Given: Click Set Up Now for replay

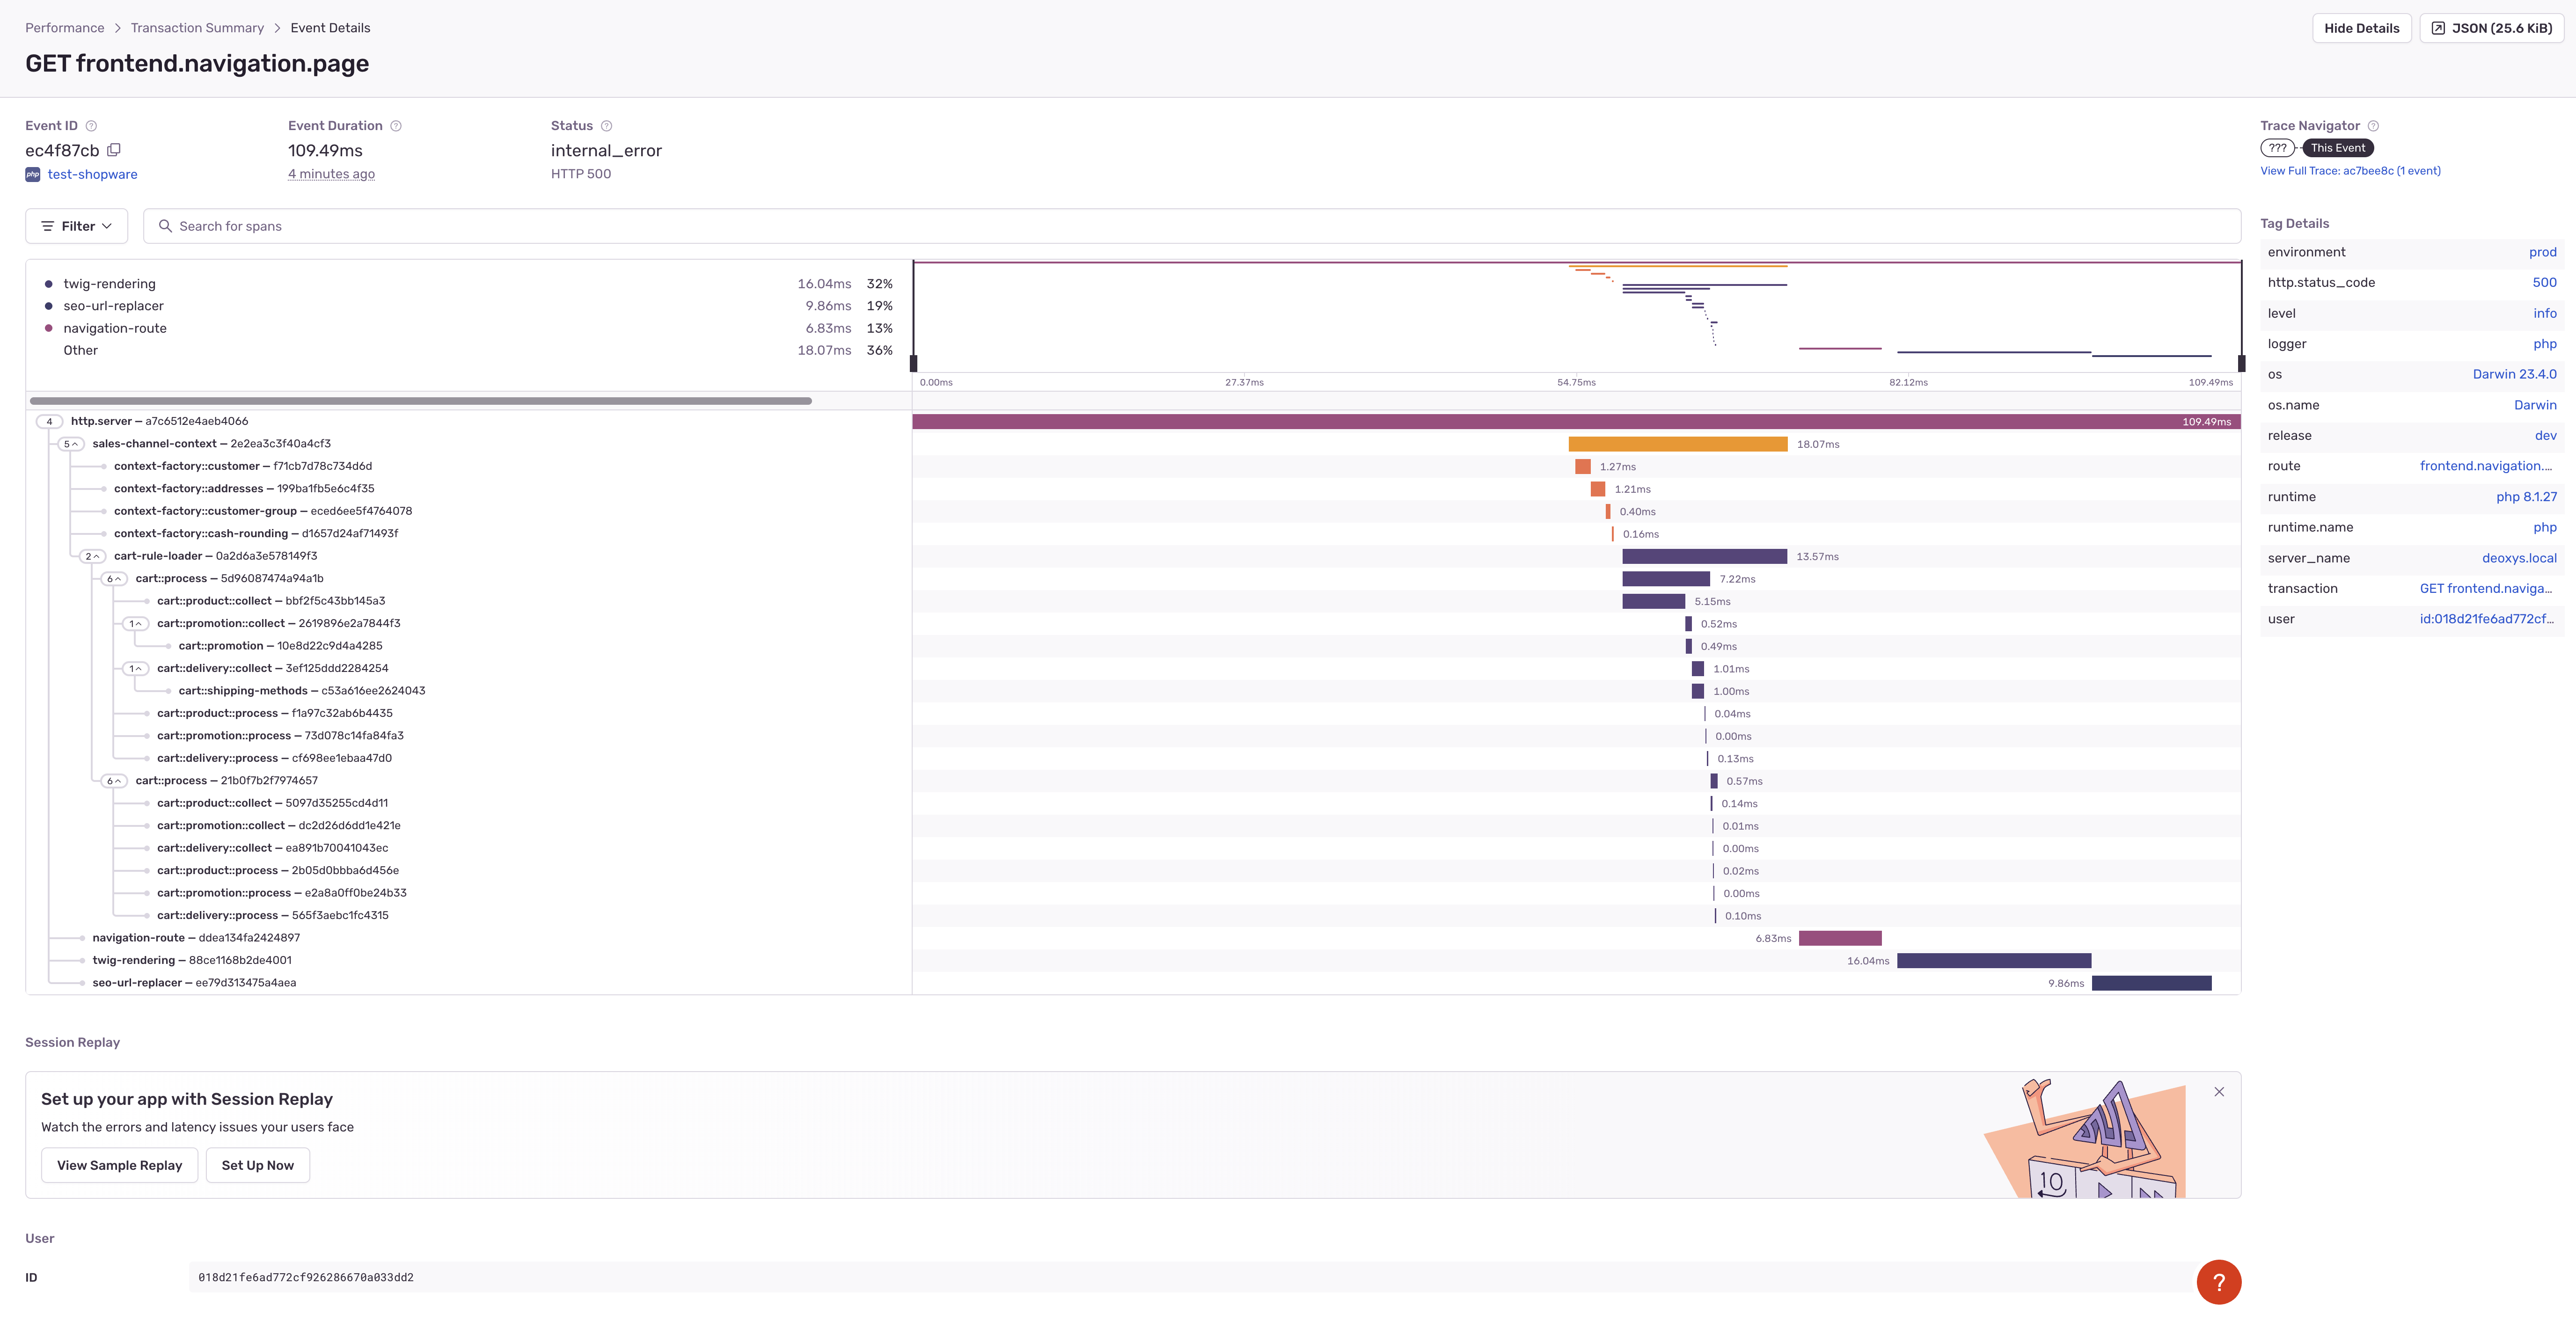Looking at the screenshot, I should coord(257,1165).
